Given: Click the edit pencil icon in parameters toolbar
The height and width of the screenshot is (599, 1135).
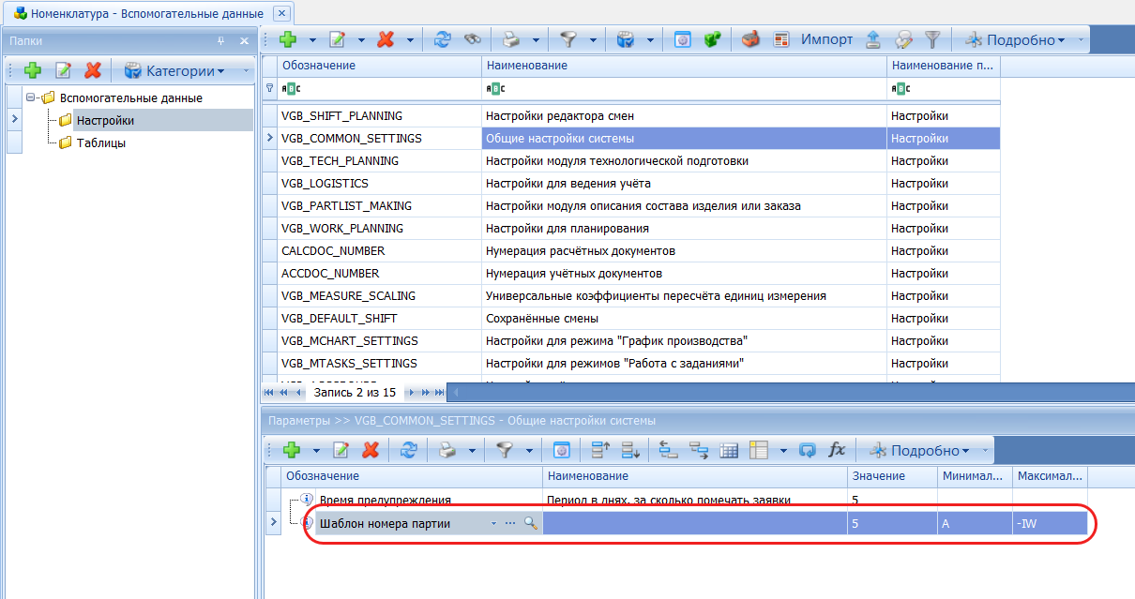Looking at the screenshot, I should pyautogui.click(x=340, y=450).
